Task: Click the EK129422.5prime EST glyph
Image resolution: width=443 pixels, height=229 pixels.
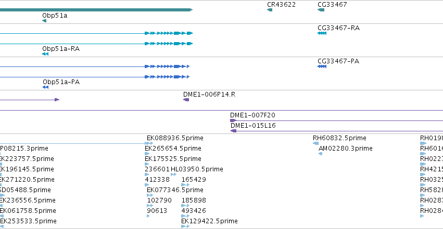Action: click(185, 227)
